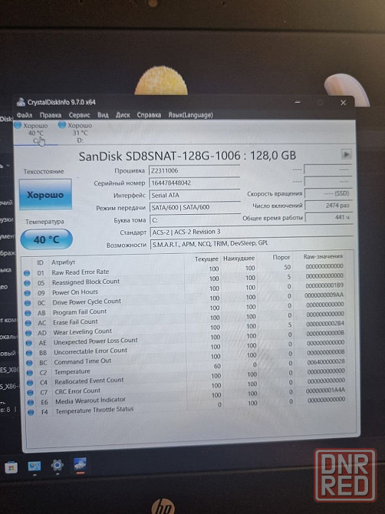This screenshot has height=514, width=385.
Task: Click the Порог column header
Action: click(281, 257)
